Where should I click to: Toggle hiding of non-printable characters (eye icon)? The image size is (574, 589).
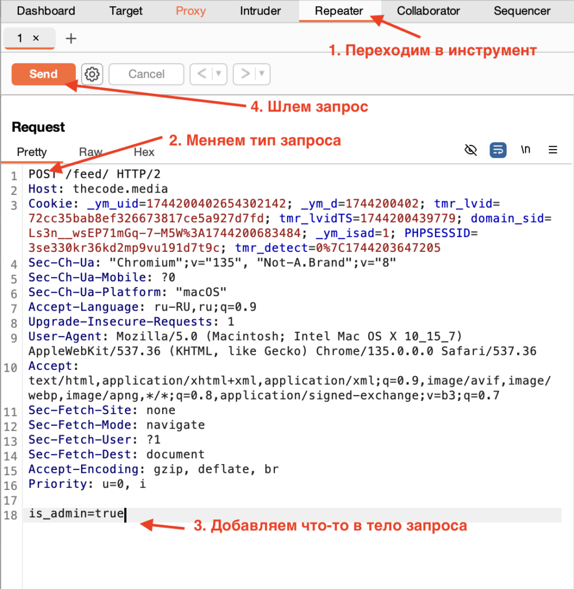[470, 150]
